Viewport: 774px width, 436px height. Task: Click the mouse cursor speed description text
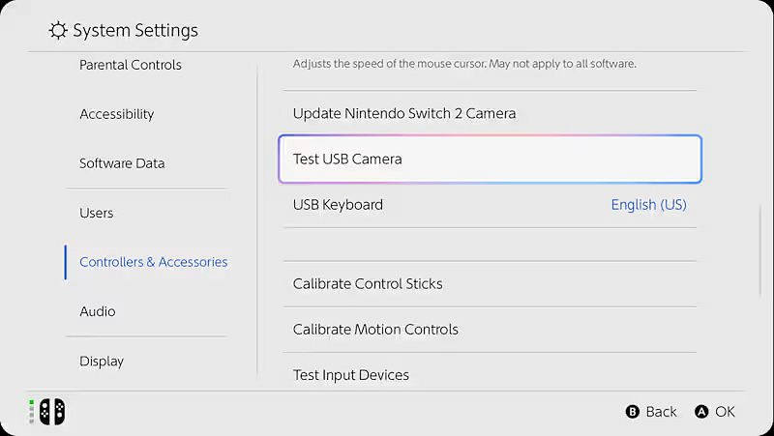coord(464,64)
